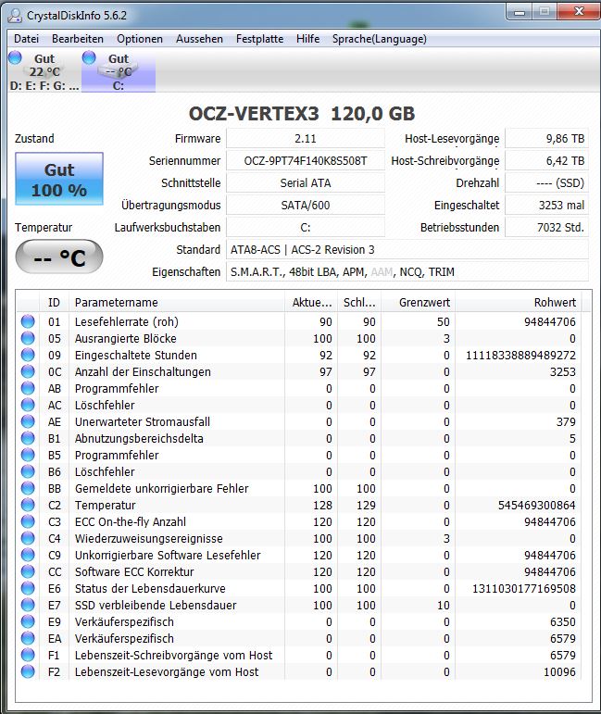Click the Firmware field showing 2.11
The width and height of the screenshot is (601, 714).
point(305,138)
